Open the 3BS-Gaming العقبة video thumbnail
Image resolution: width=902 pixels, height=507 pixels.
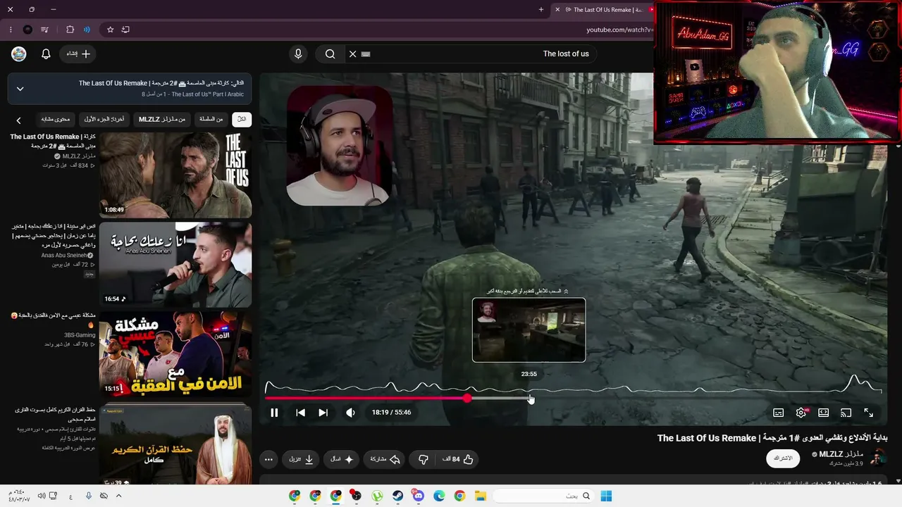(x=175, y=354)
